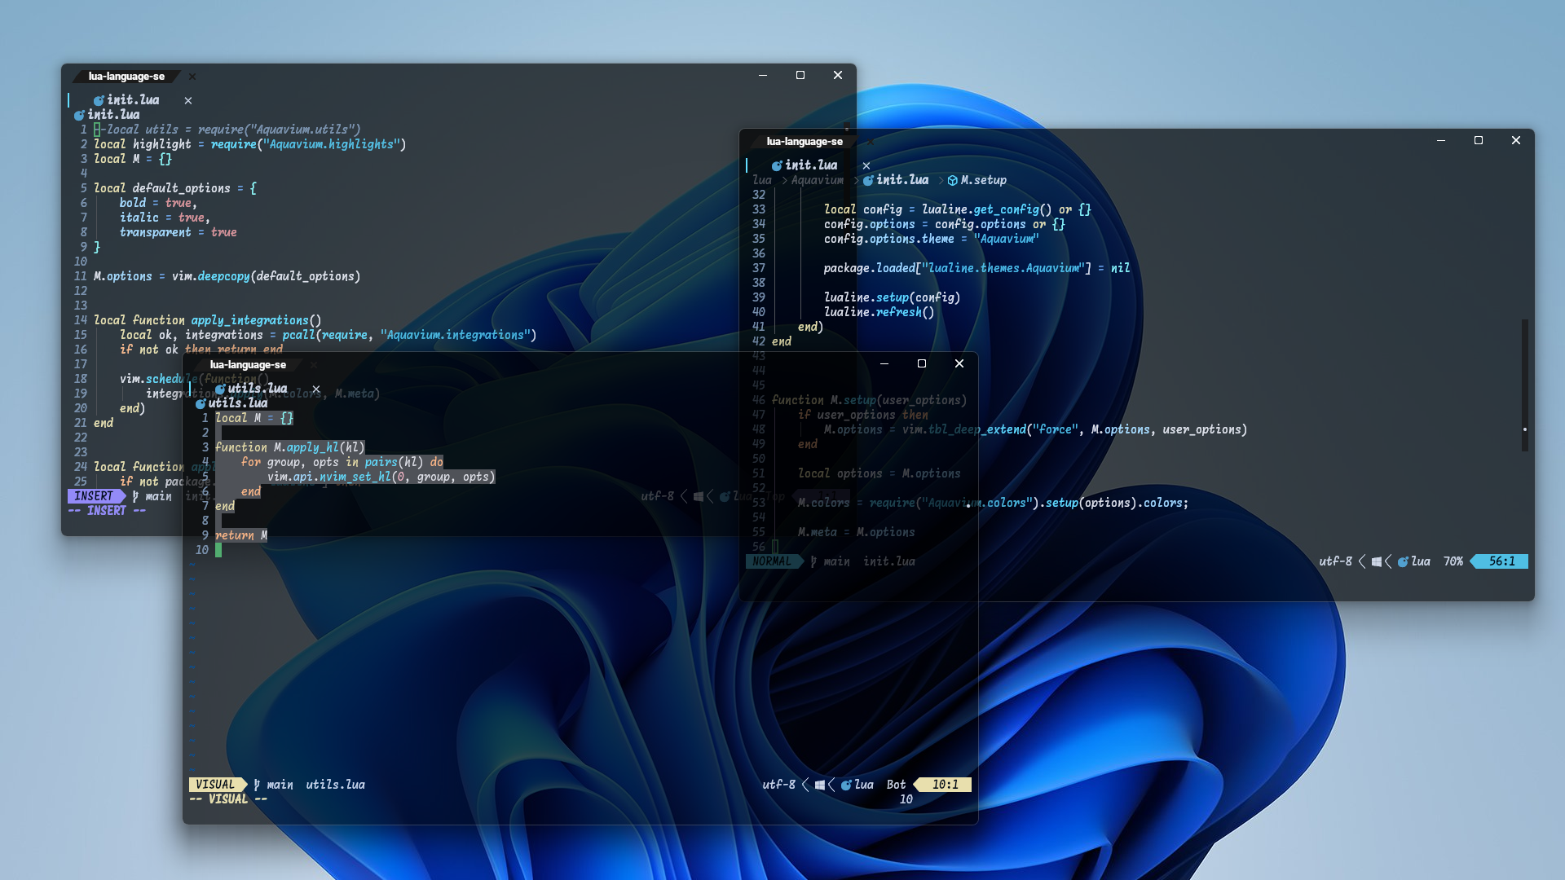Maximize the NORMAL-mode terminal window

point(1479,140)
